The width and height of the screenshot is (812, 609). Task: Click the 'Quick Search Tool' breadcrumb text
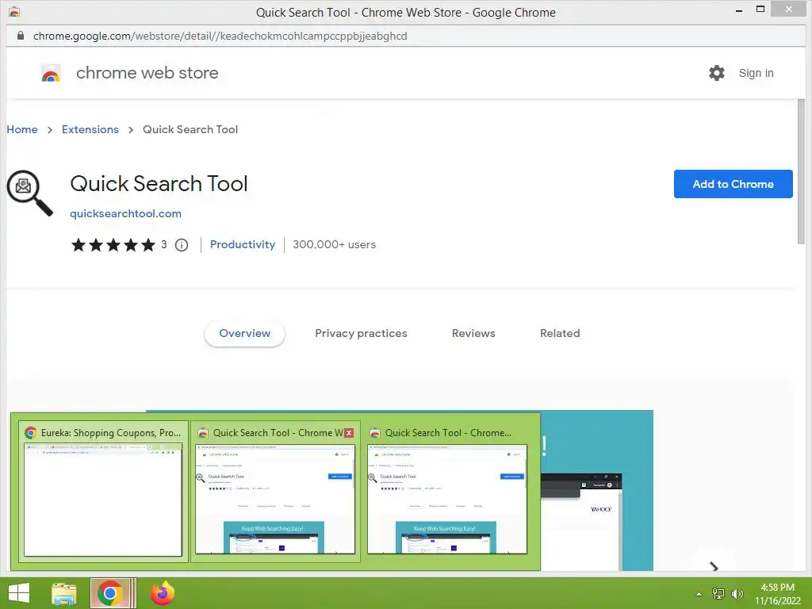[x=190, y=129]
